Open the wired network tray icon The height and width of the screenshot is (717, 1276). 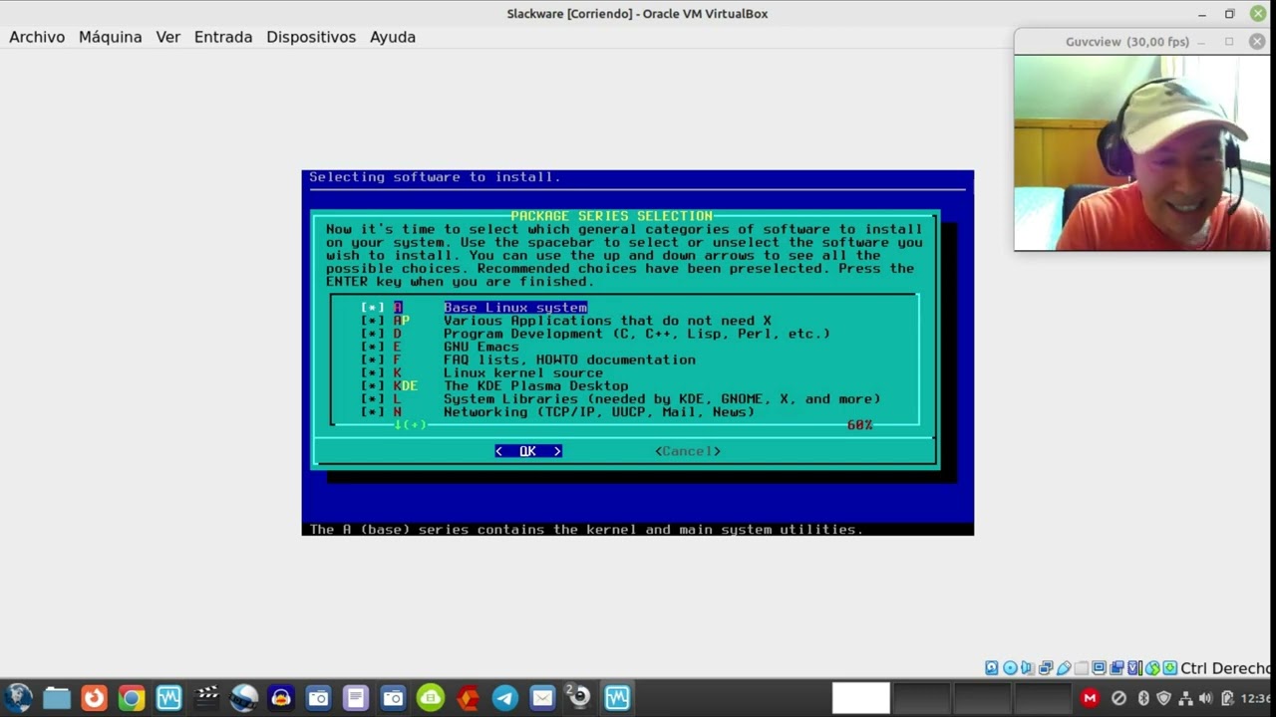[x=1184, y=698]
